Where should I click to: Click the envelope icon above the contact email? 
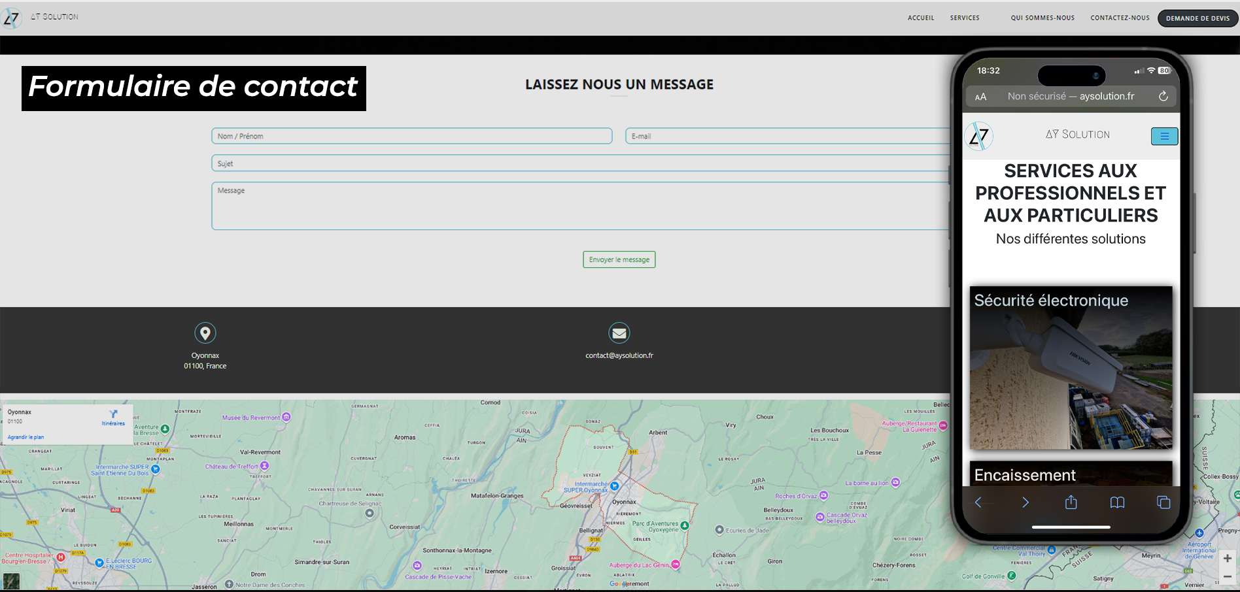pyautogui.click(x=619, y=333)
